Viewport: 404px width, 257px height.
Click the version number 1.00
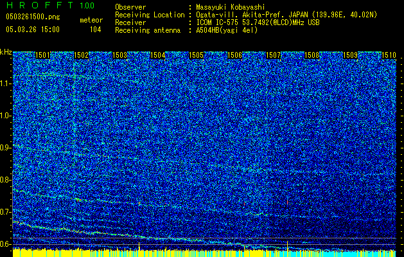pos(87,5)
